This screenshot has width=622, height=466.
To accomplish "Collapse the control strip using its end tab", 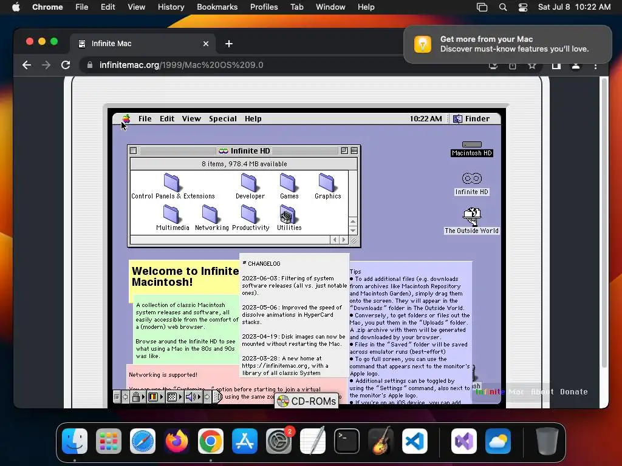I will point(217,397).
